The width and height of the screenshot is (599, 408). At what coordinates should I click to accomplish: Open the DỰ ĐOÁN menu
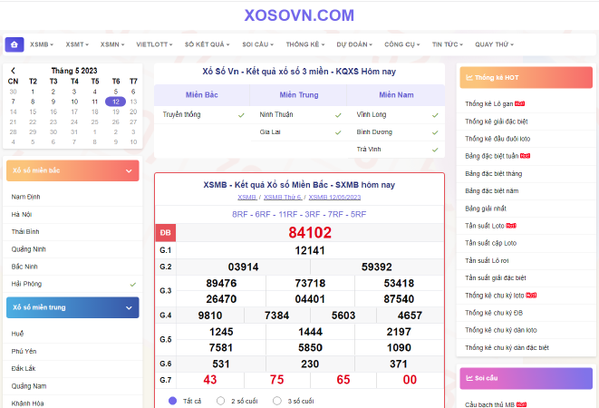354,44
